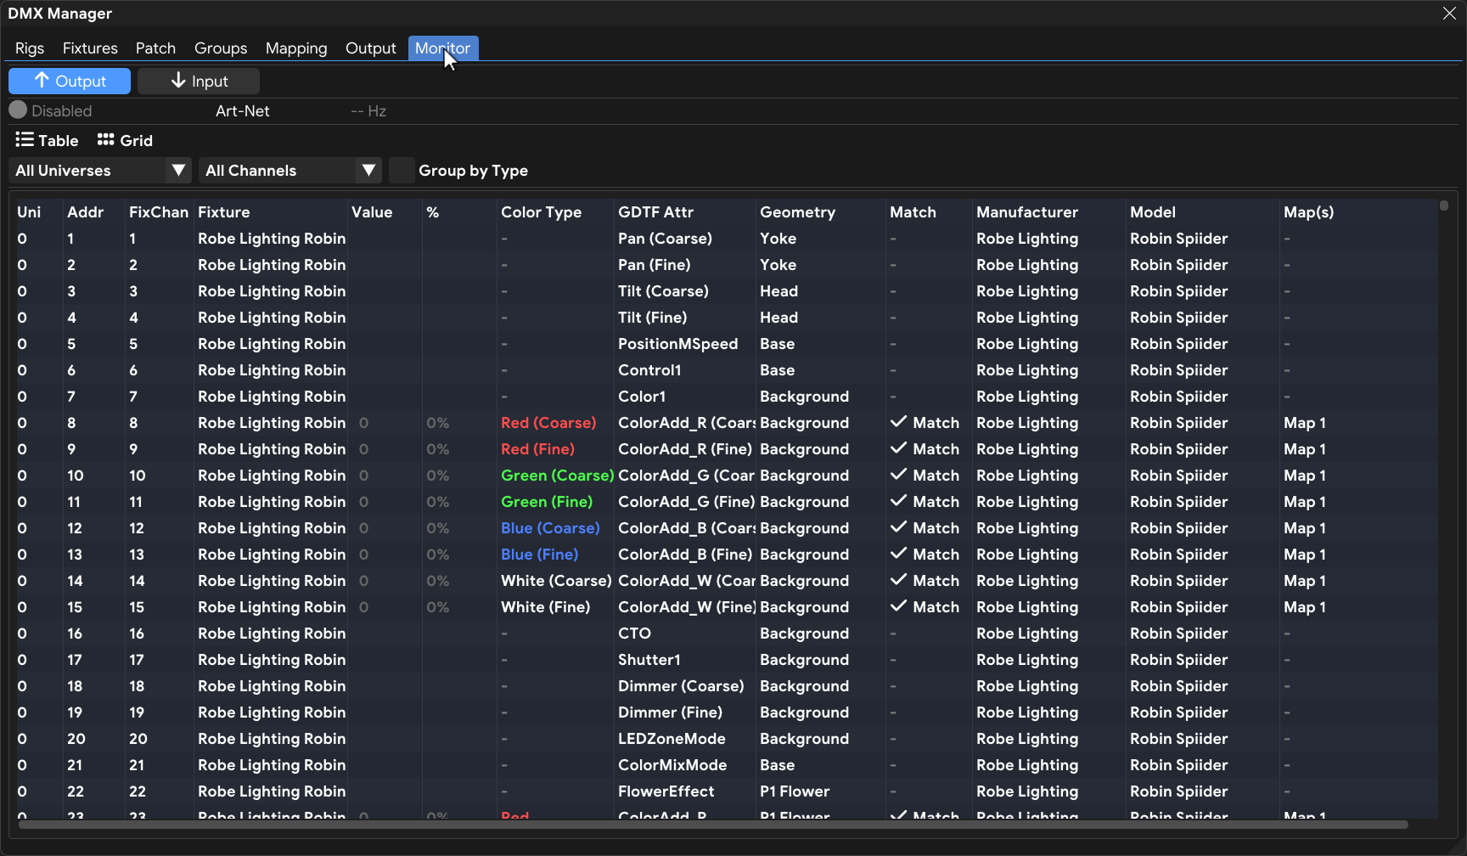Click 'Map 1' in the address 8 row
Viewport: 1467px width, 856px height.
1305,423
